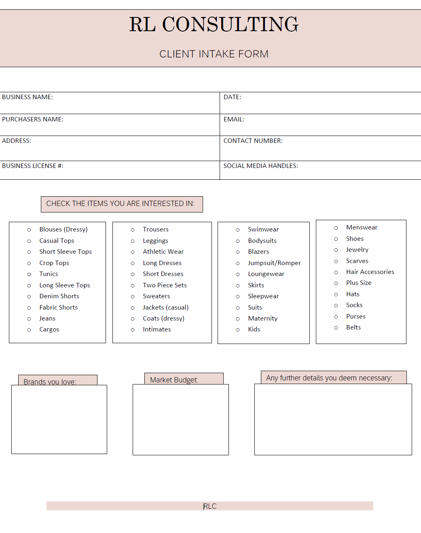Click the Fabric Shorts item
Screen dimensions: 421x533
(x=59, y=308)
